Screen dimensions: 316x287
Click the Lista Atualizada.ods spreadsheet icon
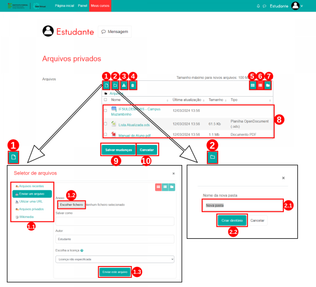point(113,124)
